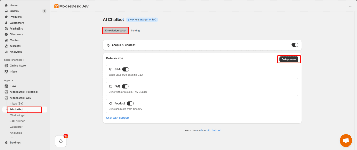Click the MooseDesk Dev sidebar icon
This screenshot has height=150, width=357.
point(6,98)
